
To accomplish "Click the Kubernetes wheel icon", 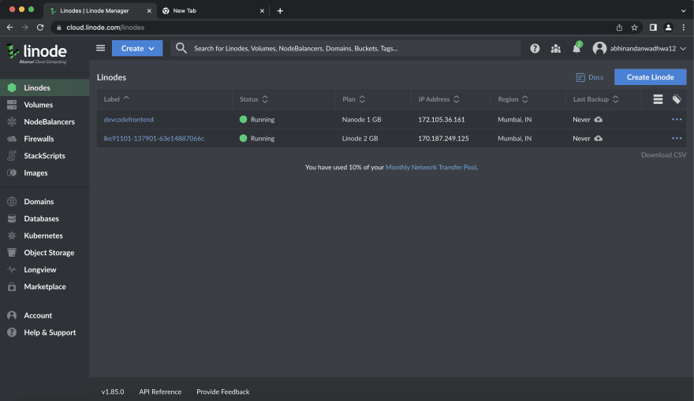I will pos(12,236).
